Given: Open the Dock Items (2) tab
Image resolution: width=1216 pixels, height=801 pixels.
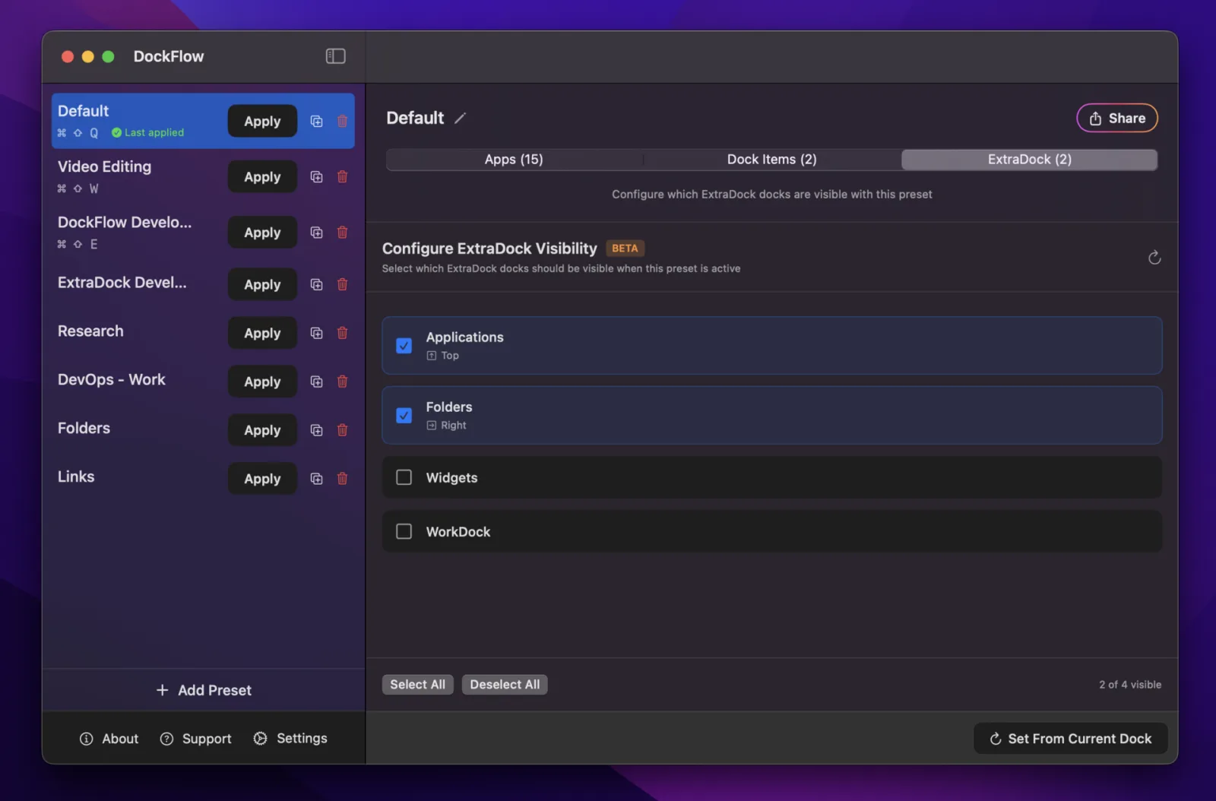Looking at the screenshot, I should click(x=771, y=160).
